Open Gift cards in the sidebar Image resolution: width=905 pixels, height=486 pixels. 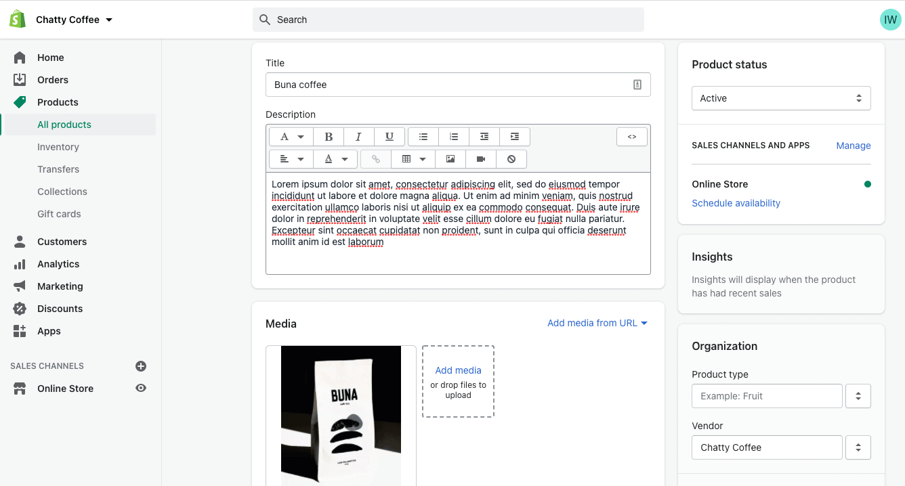[59, 214]
